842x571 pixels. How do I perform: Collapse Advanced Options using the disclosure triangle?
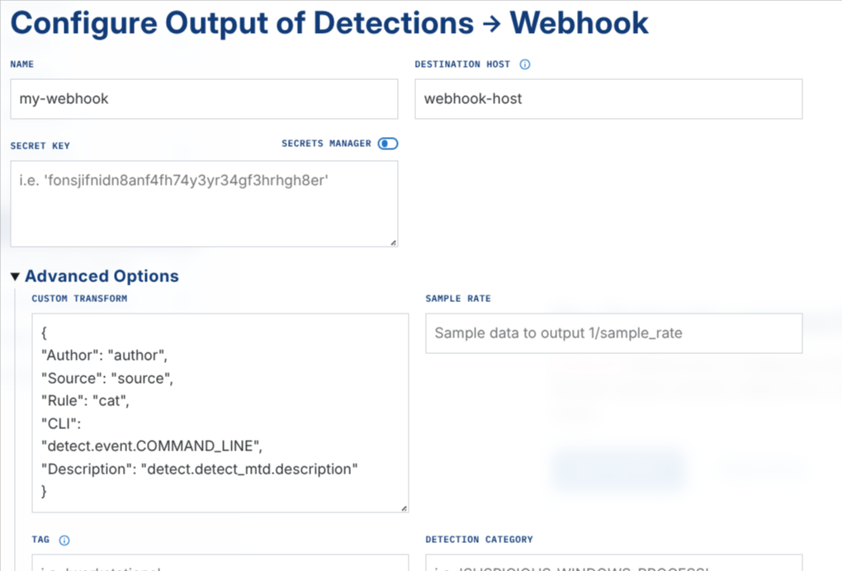[15, 276]
